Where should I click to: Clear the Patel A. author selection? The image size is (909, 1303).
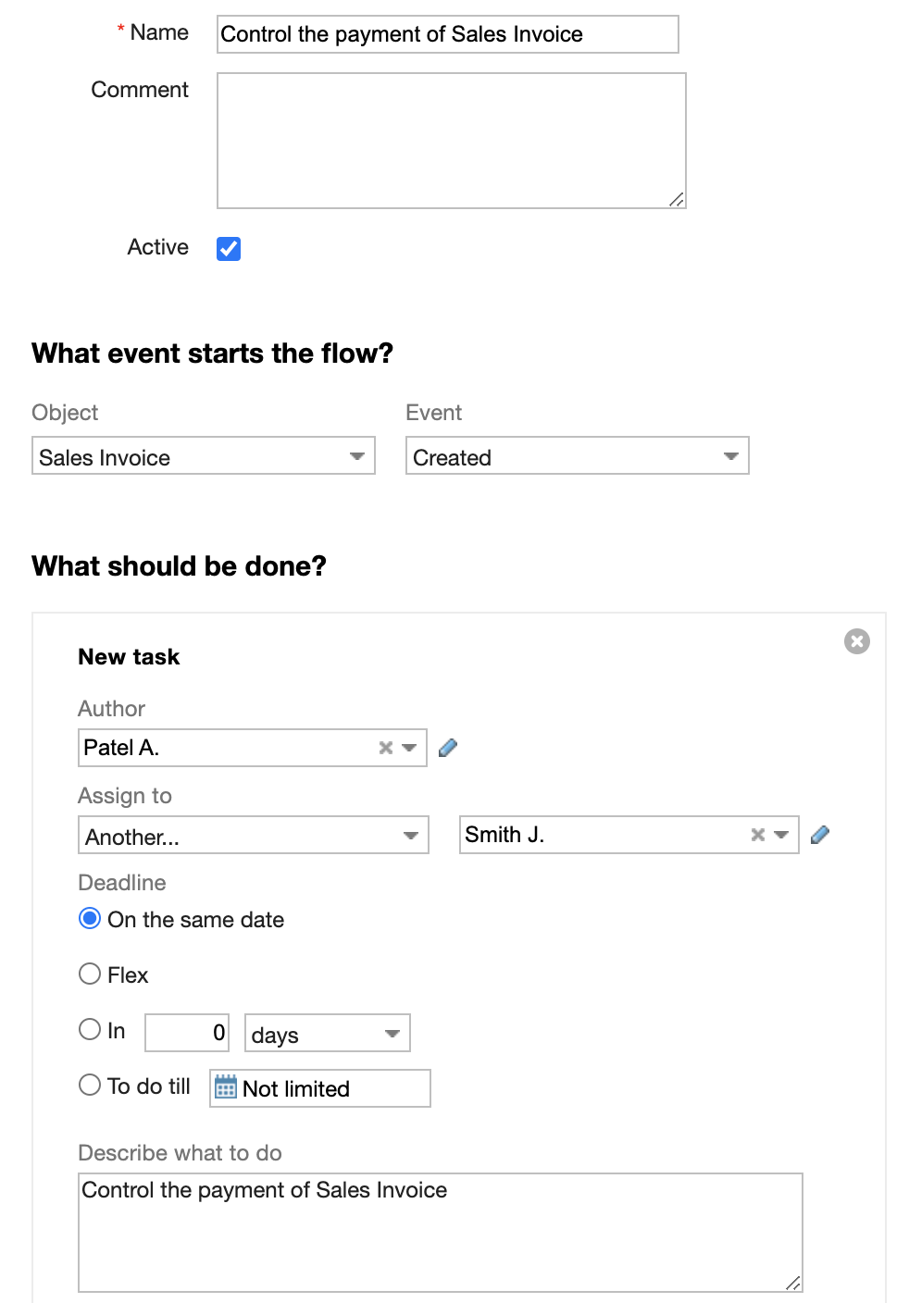386,748
